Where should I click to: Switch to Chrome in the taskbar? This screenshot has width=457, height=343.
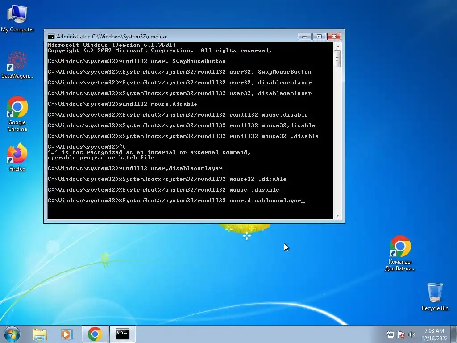(95, 334)
